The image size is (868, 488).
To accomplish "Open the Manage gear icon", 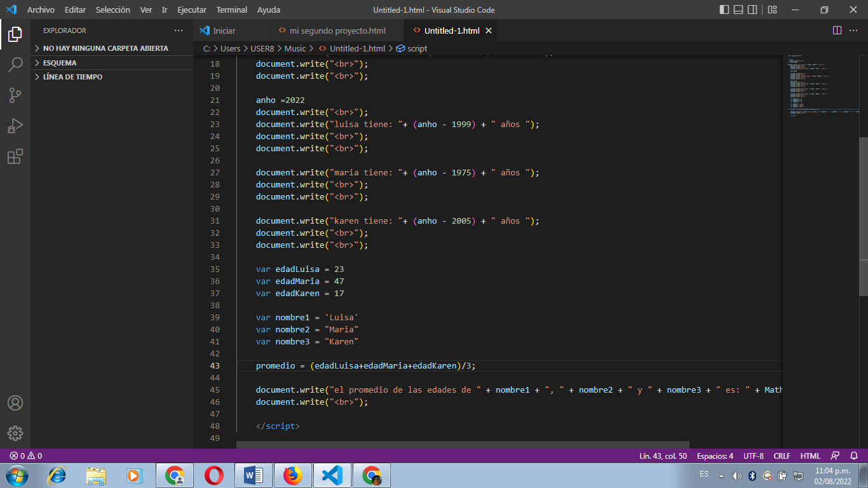I will [x=15, y=433].
